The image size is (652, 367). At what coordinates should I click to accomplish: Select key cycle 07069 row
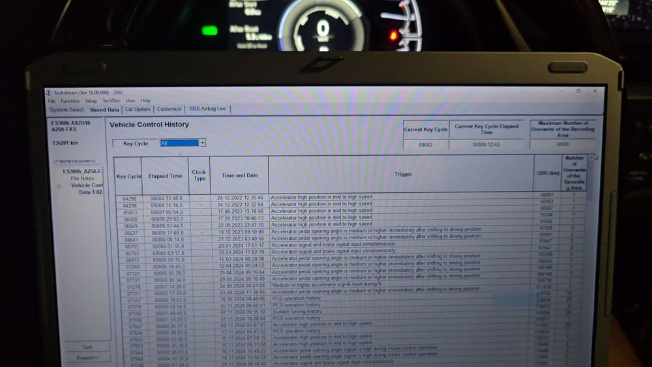[x=351, y=265]
